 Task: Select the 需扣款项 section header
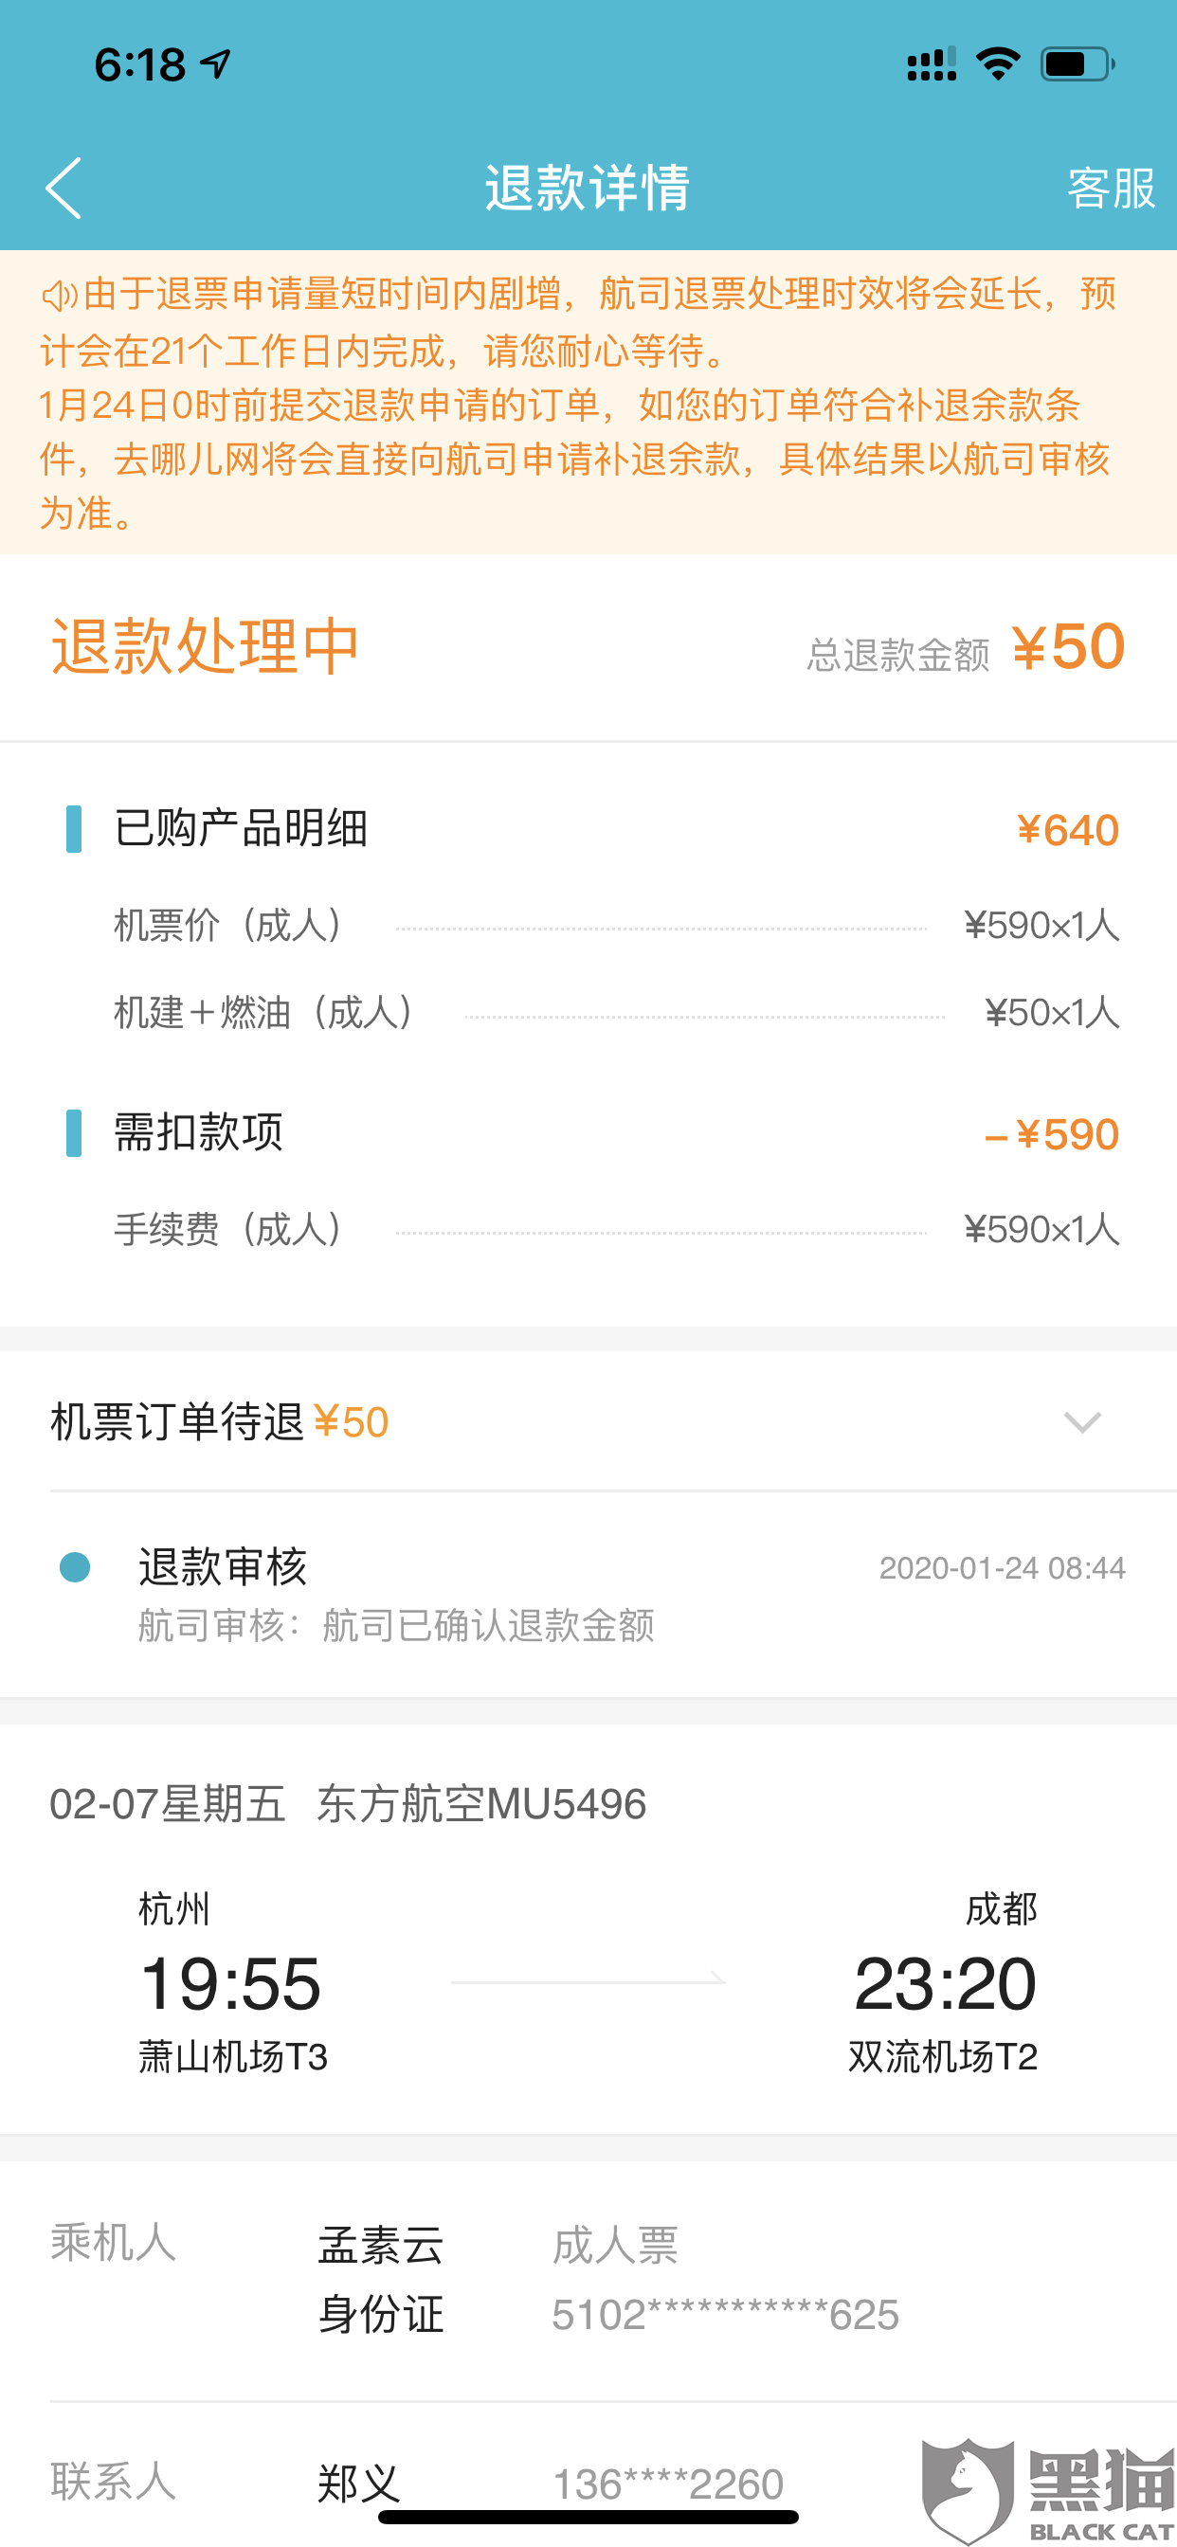click(199, 1132)
